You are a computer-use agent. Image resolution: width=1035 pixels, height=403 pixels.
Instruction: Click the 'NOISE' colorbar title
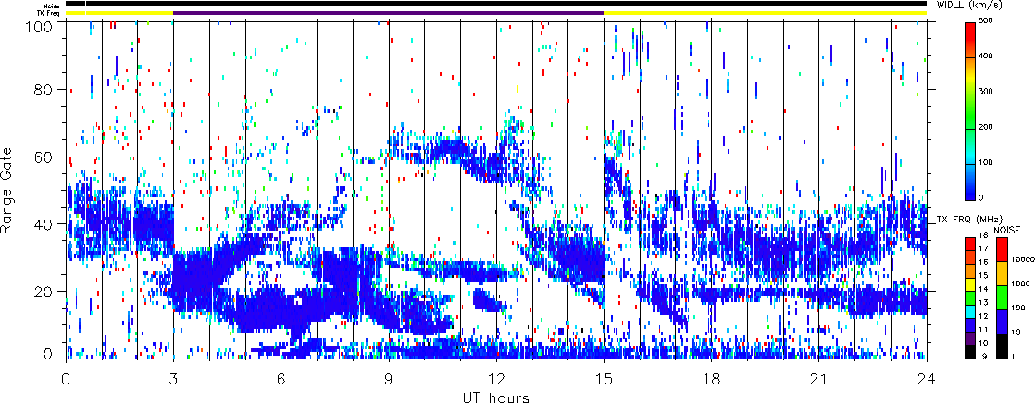point(1006,230)
